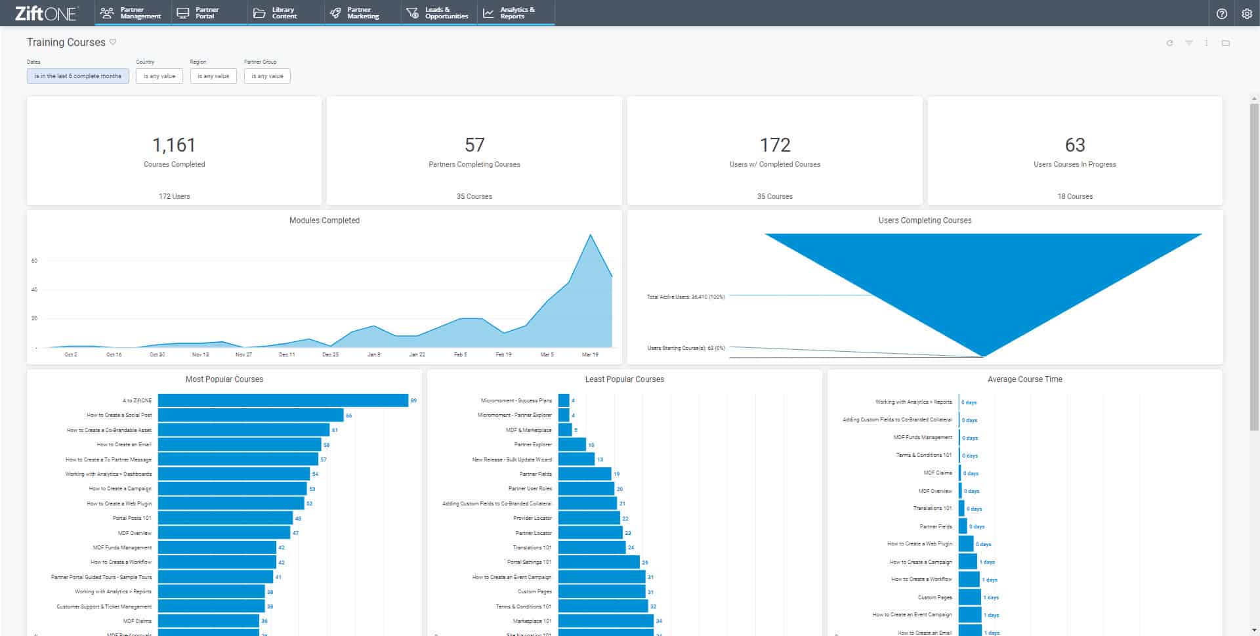
Task: Click the 1,161 Courses Completed tile
Action: (174, 151)
